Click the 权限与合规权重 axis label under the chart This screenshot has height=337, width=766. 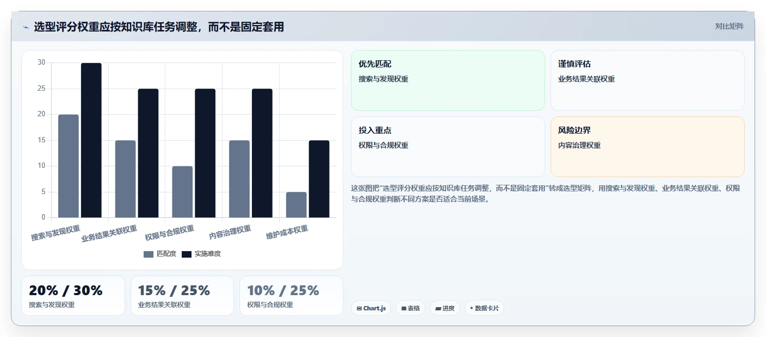170,233
